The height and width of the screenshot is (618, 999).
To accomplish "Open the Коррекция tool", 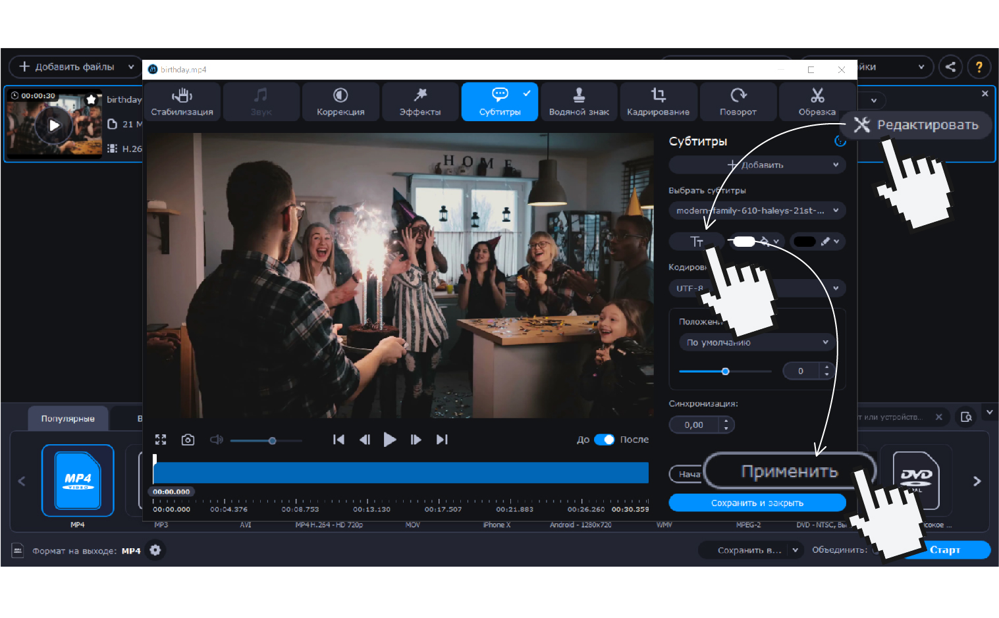I will point(340,102).
